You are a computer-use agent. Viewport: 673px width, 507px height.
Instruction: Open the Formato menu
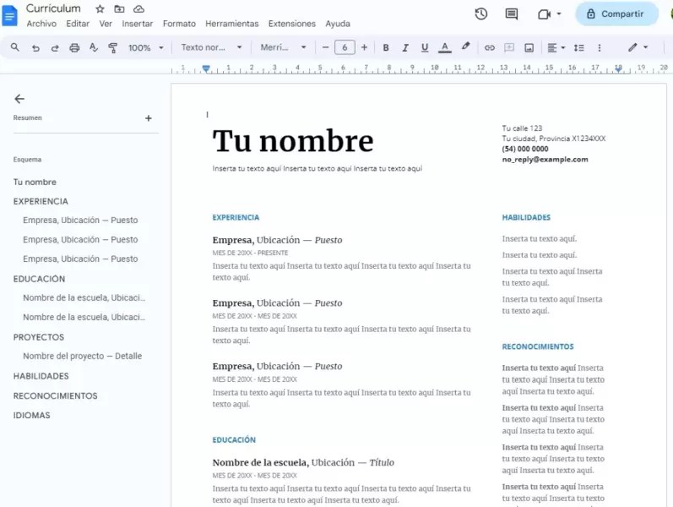(179, 24)
